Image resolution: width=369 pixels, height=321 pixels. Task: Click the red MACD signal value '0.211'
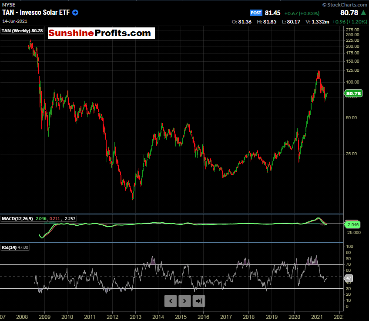[x=54, y=219]
